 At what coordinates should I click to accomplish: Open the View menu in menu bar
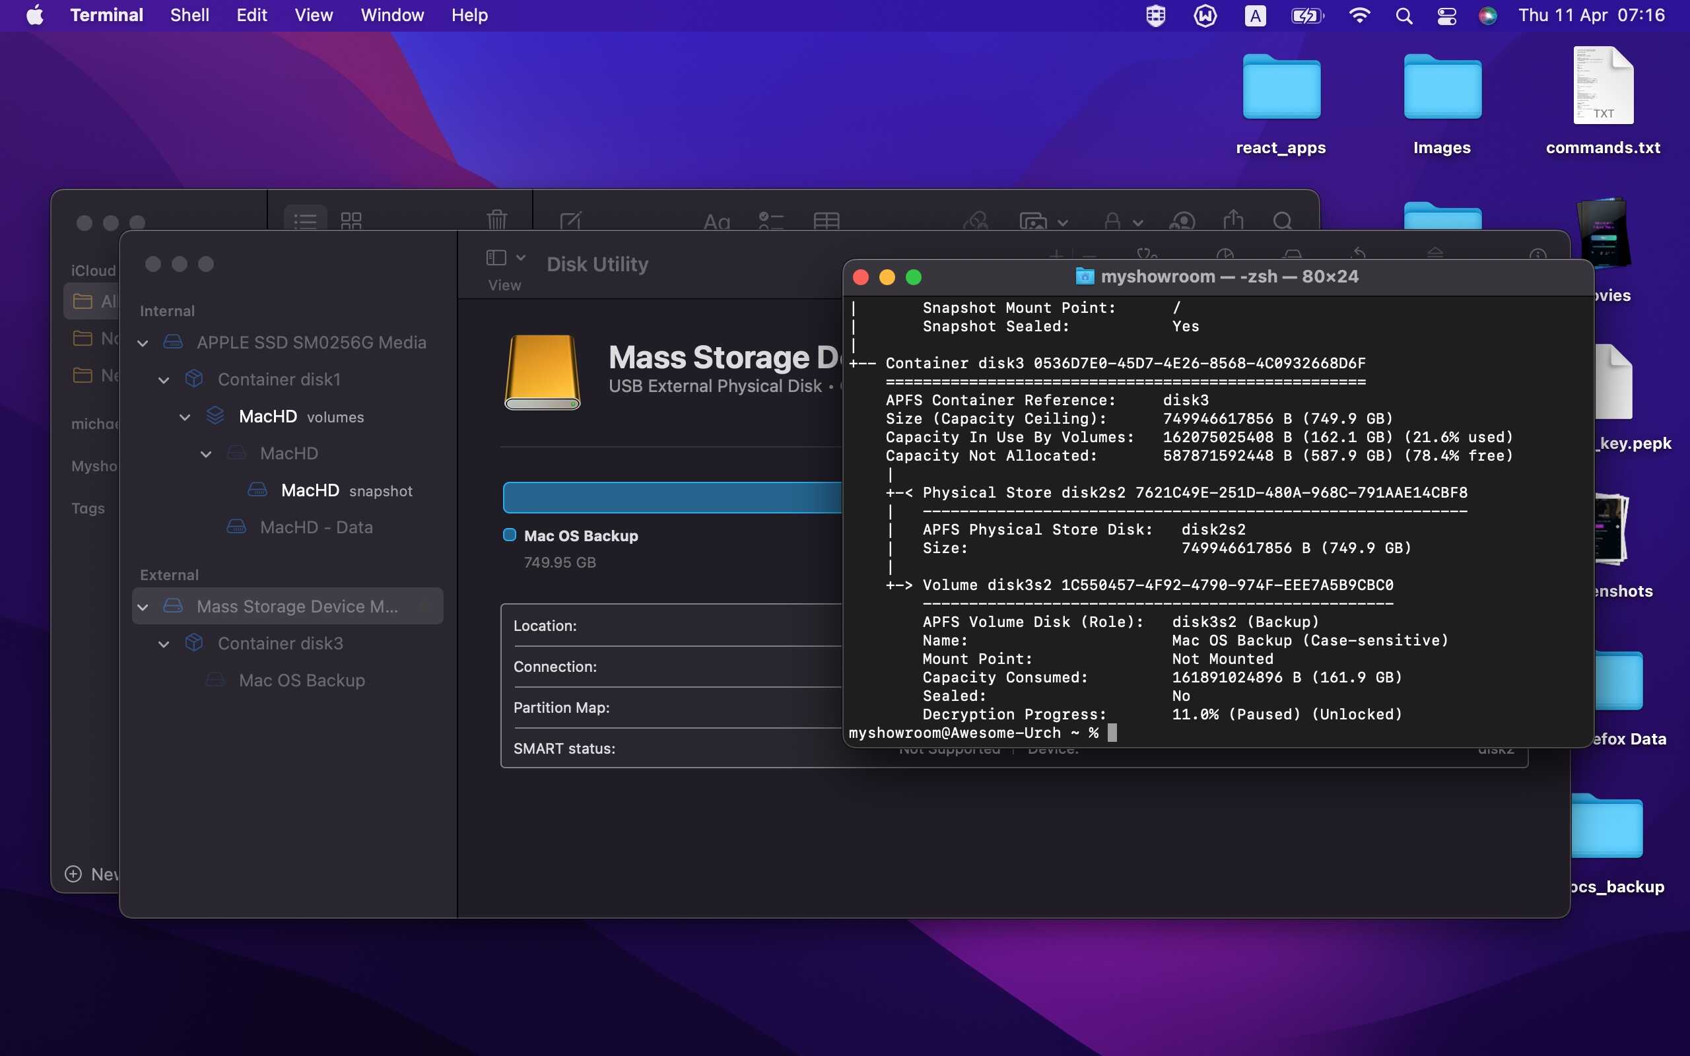point(314,15)
